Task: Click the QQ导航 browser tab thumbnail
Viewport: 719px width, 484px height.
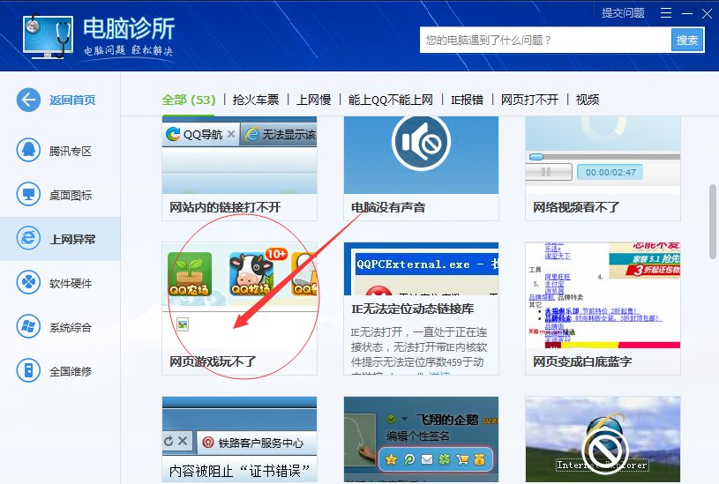Action: [x=239, y=155]
